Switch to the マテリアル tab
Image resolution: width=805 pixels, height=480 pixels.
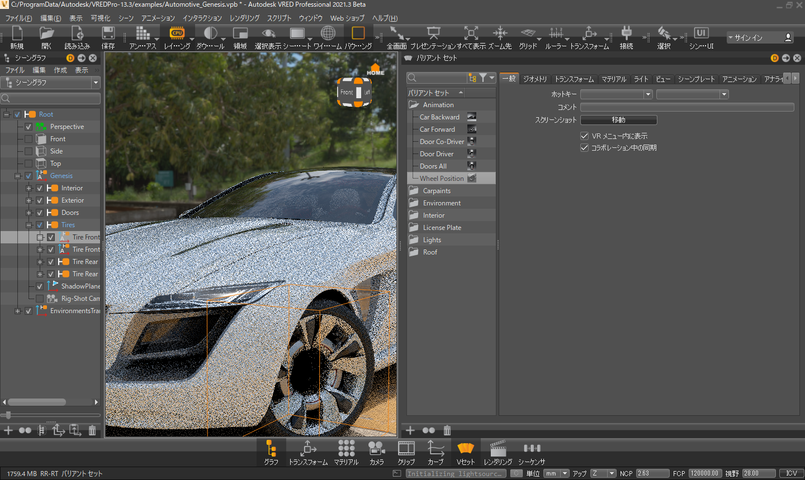(x=613, y=79)
